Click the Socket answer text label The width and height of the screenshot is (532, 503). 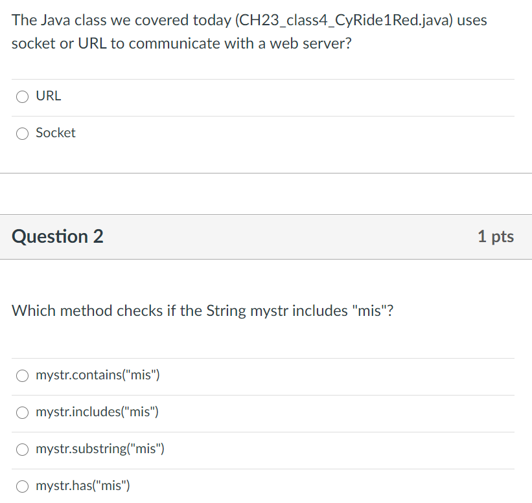(x=55, y=133)
